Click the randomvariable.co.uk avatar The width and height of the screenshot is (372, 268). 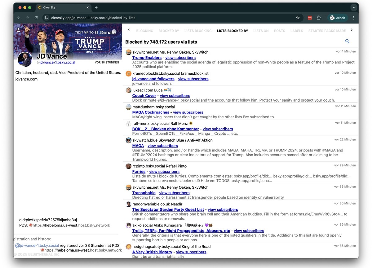point(129,204)
